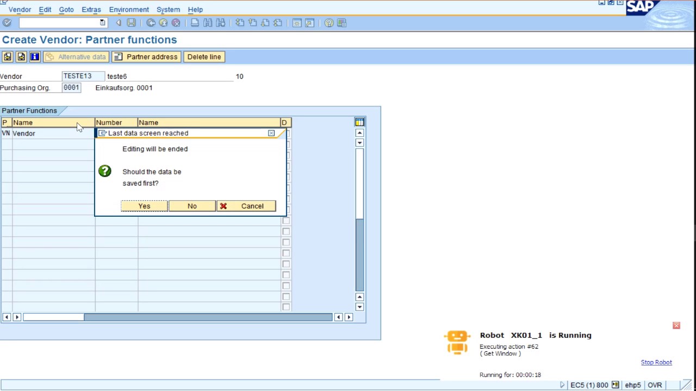Click the Save diskette icon in toolbar
The width and height of the screenshot is (696, 391).
[131, 23]
